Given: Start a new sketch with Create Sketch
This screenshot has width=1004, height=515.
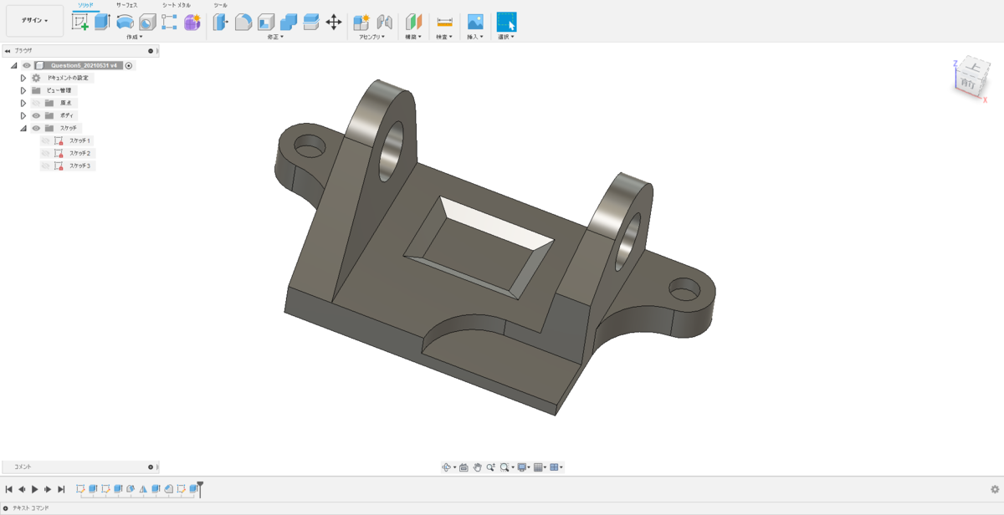Looking at the screenshot, I should click(x=80, y=23).
